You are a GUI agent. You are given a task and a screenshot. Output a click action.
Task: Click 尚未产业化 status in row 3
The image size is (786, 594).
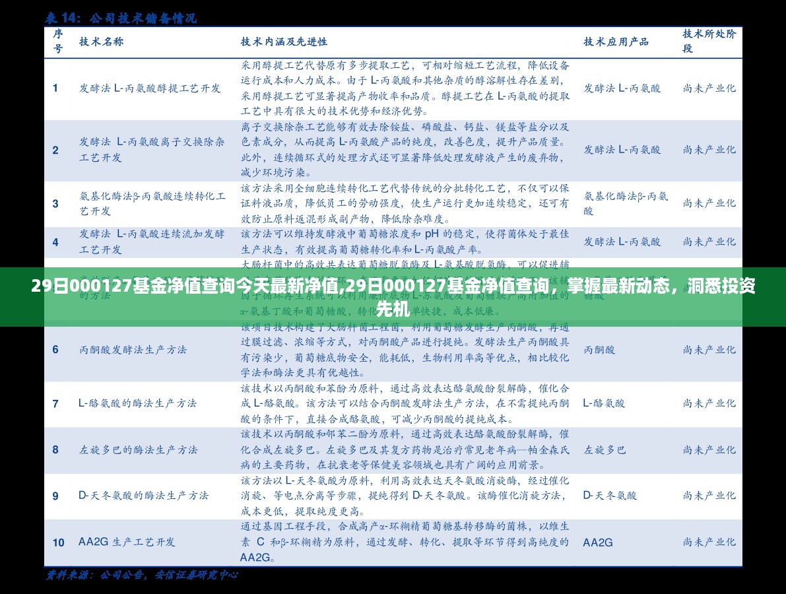(x=709, y=203)
